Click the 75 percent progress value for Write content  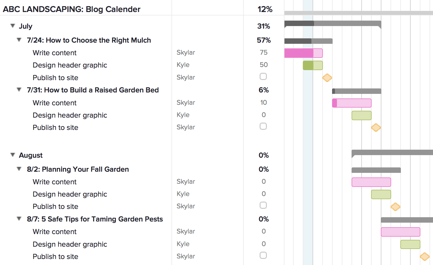264,52
